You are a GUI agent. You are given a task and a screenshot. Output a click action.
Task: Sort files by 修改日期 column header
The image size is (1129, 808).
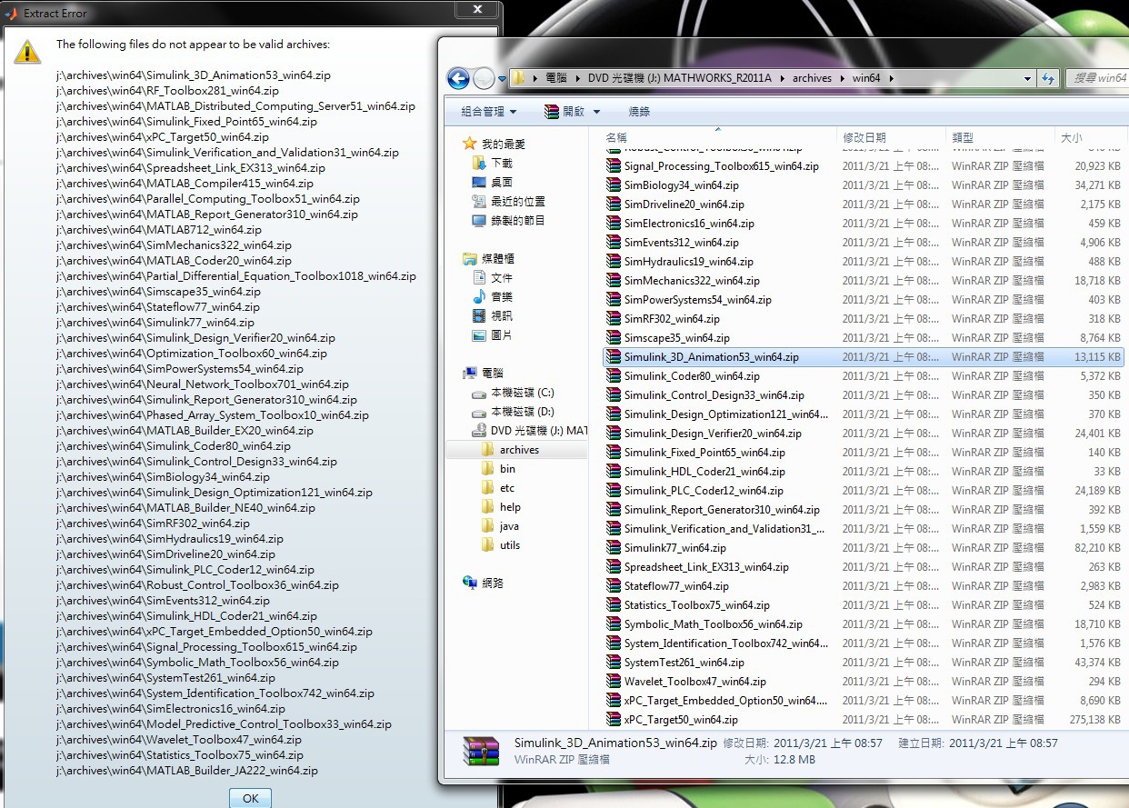coord(864,137)
